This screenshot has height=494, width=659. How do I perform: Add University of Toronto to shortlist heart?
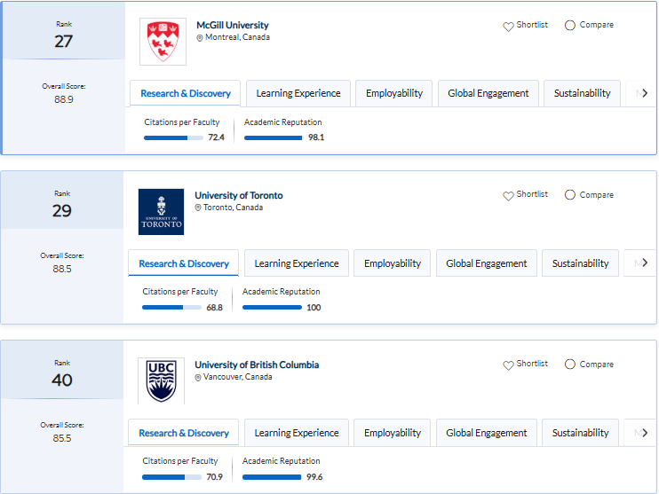coord(509,196)
